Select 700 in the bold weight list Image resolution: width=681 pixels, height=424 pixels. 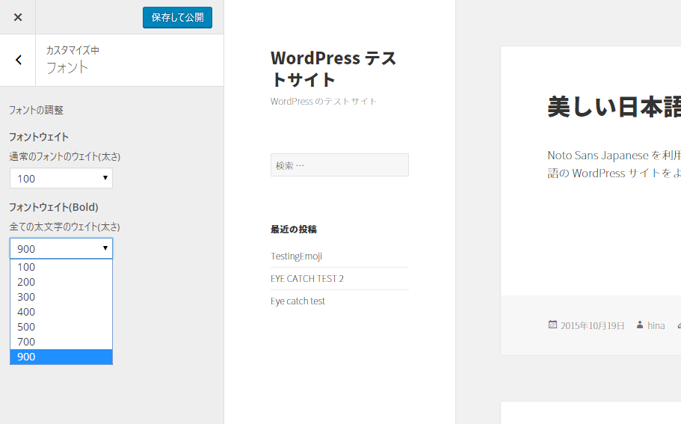[x=61, y=342]
